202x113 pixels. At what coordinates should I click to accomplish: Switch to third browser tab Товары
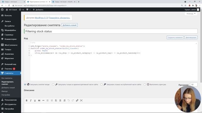coord(64,2)
